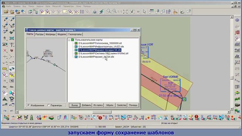Click the fit-to-window extent icon
Viewport: 242px width, 136px height.
pos(125,12)
